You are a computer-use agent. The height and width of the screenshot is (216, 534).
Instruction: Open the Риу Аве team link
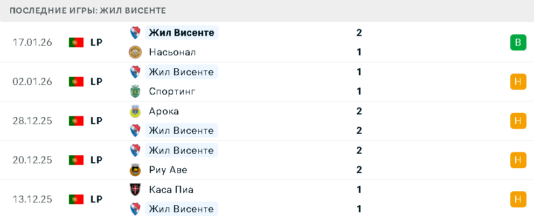(168, 170)
